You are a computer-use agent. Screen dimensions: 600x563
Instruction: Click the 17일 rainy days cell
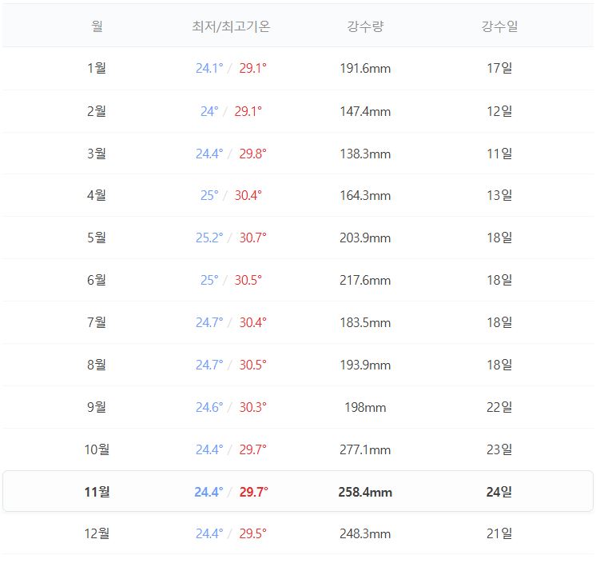click(x=499, y=68)
